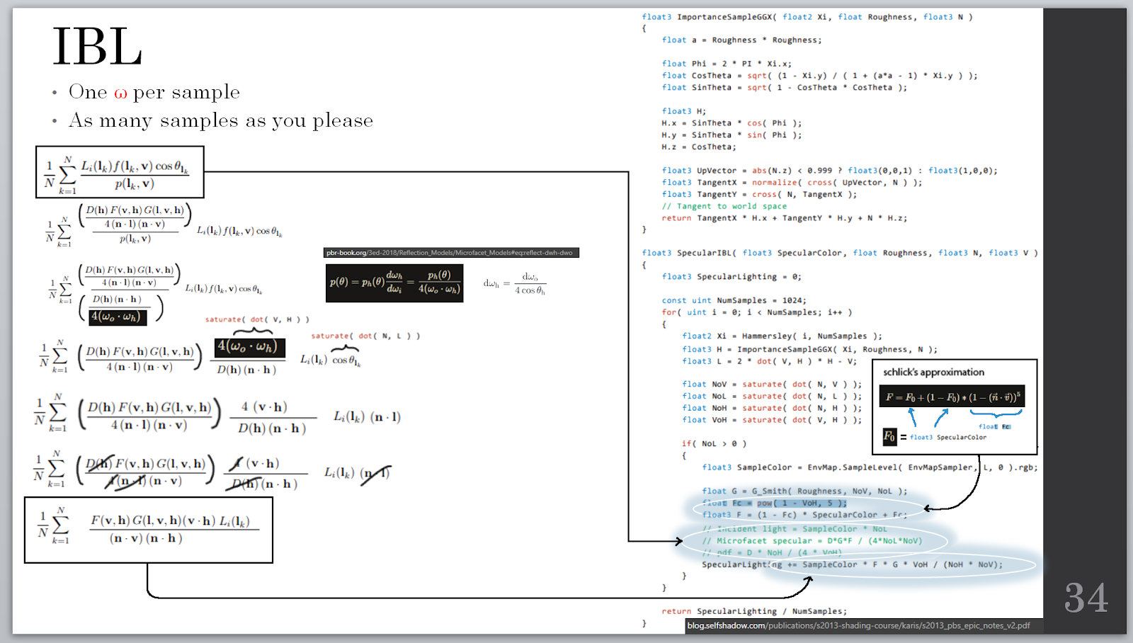Click final boxed formula F(v,h)G(l,v,h)(v·h)Li(lk)
This screenshot has width=1133, height=643.
pyautogui.click(x=149, y=530)
